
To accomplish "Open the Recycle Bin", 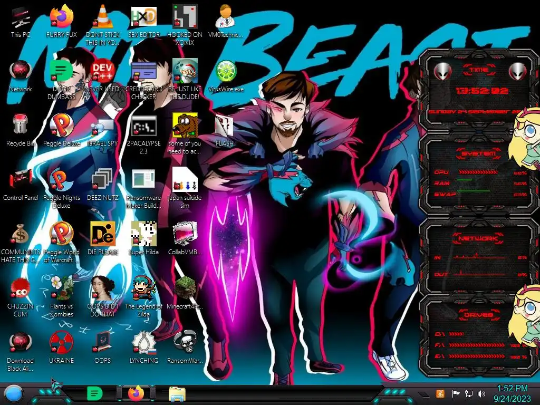I will pos(21,124).
